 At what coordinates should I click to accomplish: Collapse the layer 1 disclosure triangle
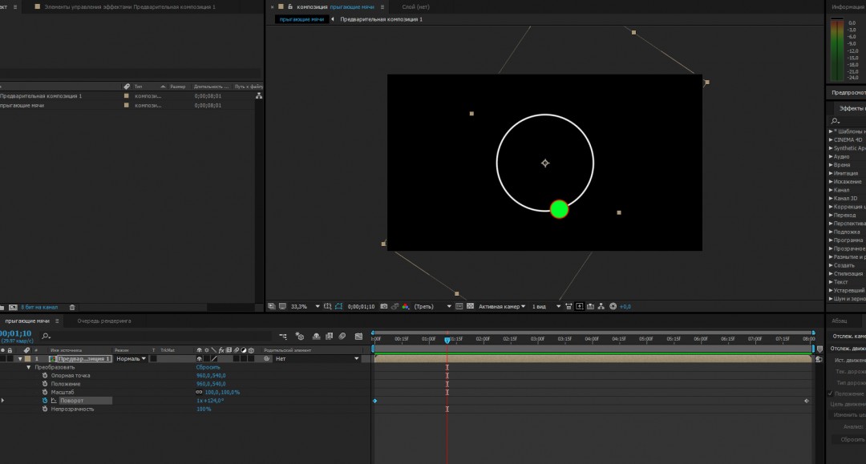point(20,359)
